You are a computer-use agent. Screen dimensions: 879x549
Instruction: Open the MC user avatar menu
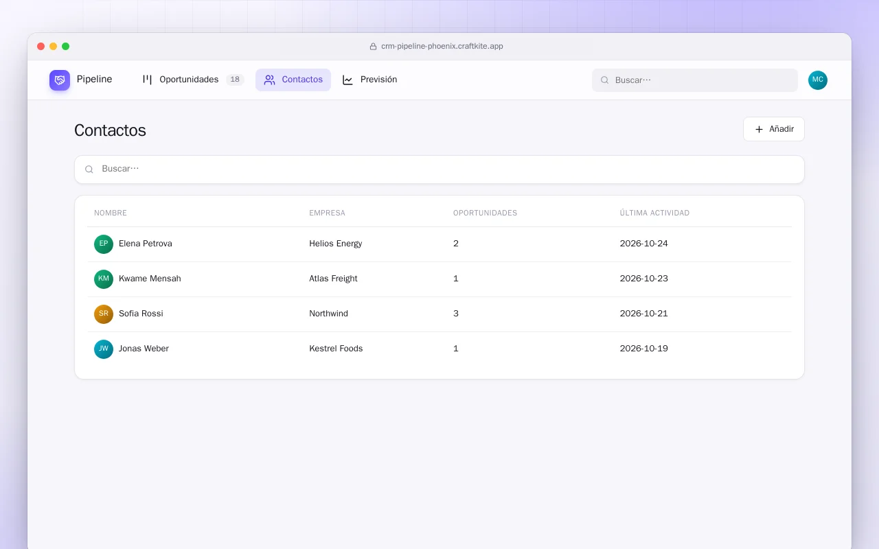(818, 80)
